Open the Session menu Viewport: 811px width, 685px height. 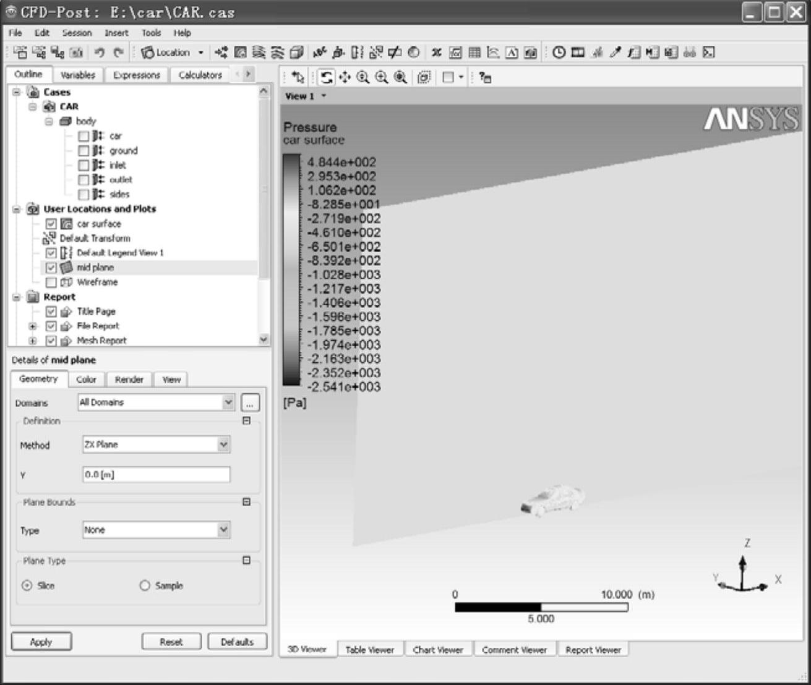tap(77, 33)
